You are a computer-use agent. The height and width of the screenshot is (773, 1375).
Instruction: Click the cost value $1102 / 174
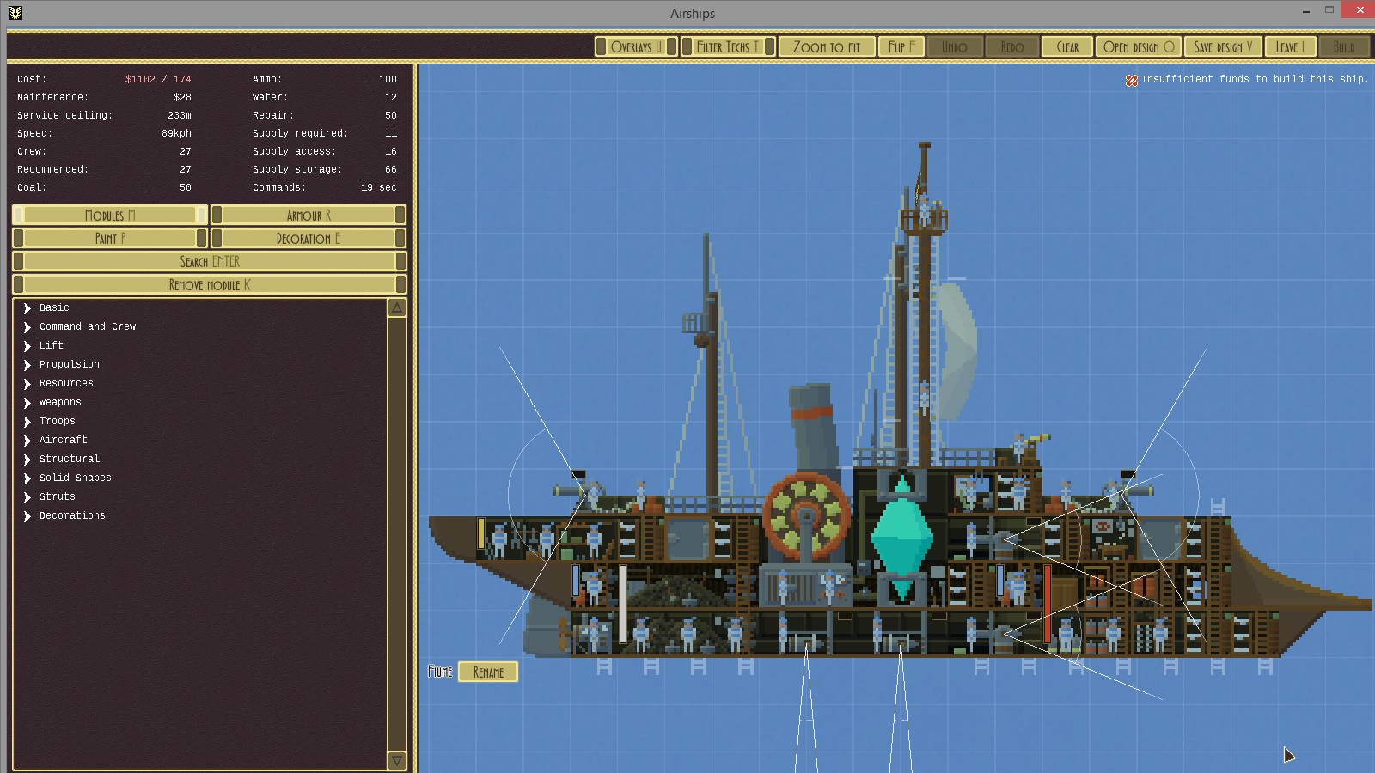[158, 79]
